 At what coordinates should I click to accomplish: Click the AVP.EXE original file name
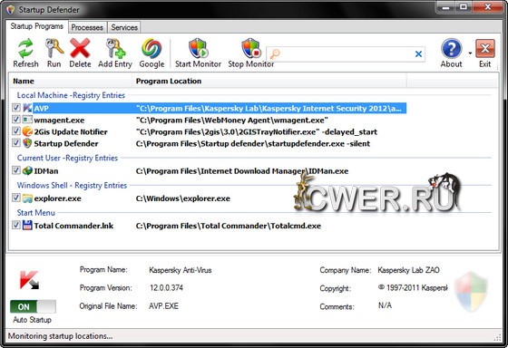[x=163, y=306]
